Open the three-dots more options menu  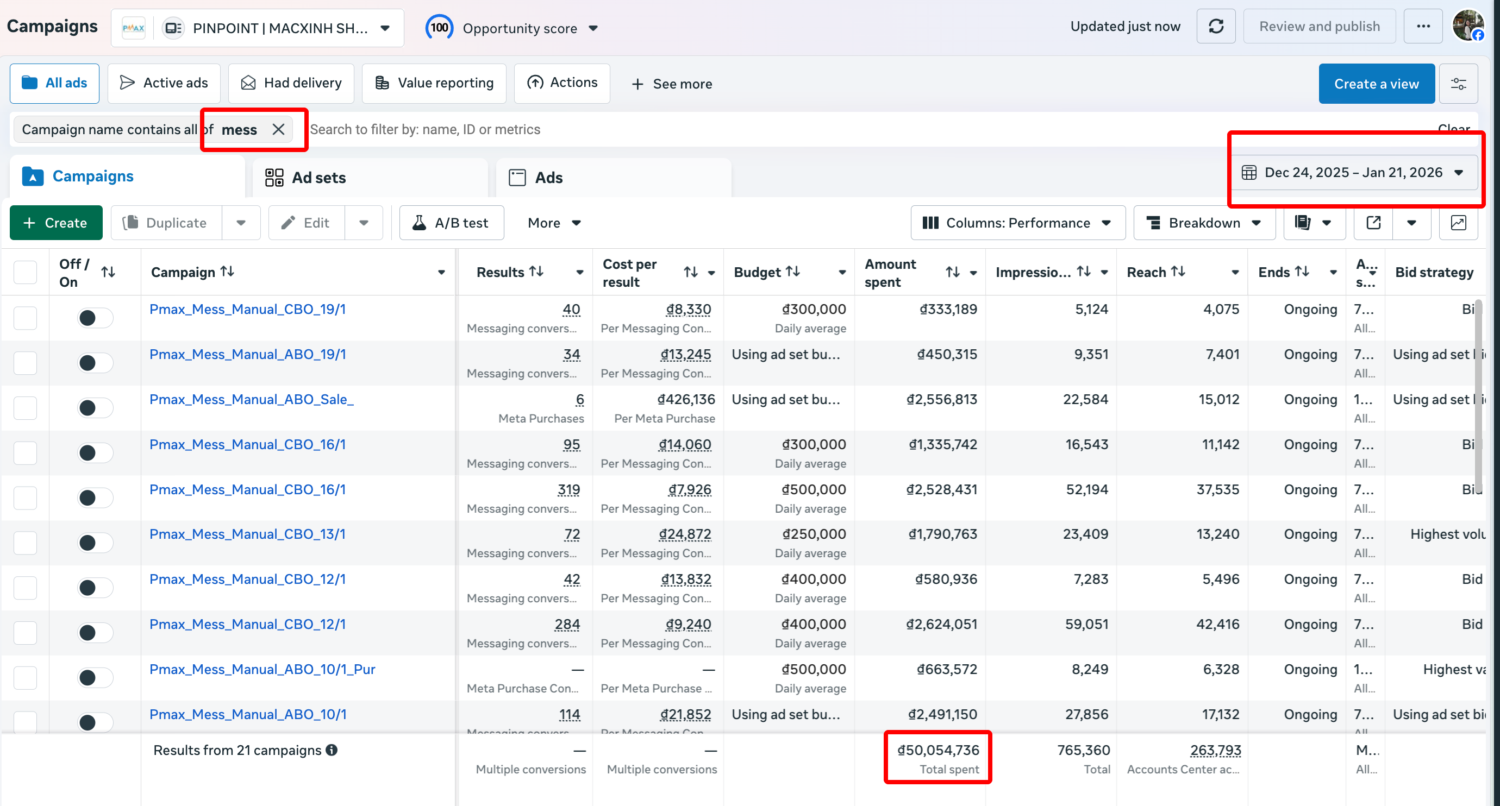(x=1423, y=27)
